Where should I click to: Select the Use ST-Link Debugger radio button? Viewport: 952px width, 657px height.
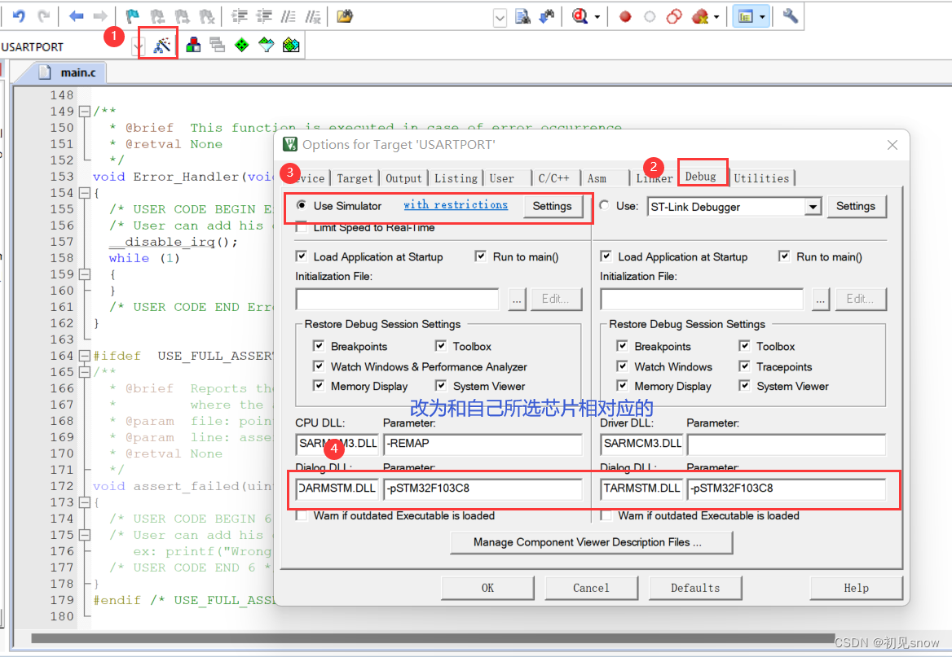click(x=603, y=205)
